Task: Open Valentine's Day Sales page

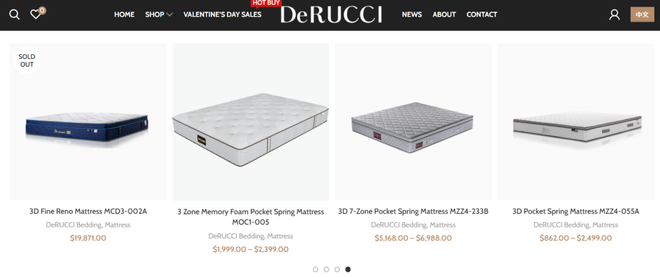Action: [x=222, y=15]
